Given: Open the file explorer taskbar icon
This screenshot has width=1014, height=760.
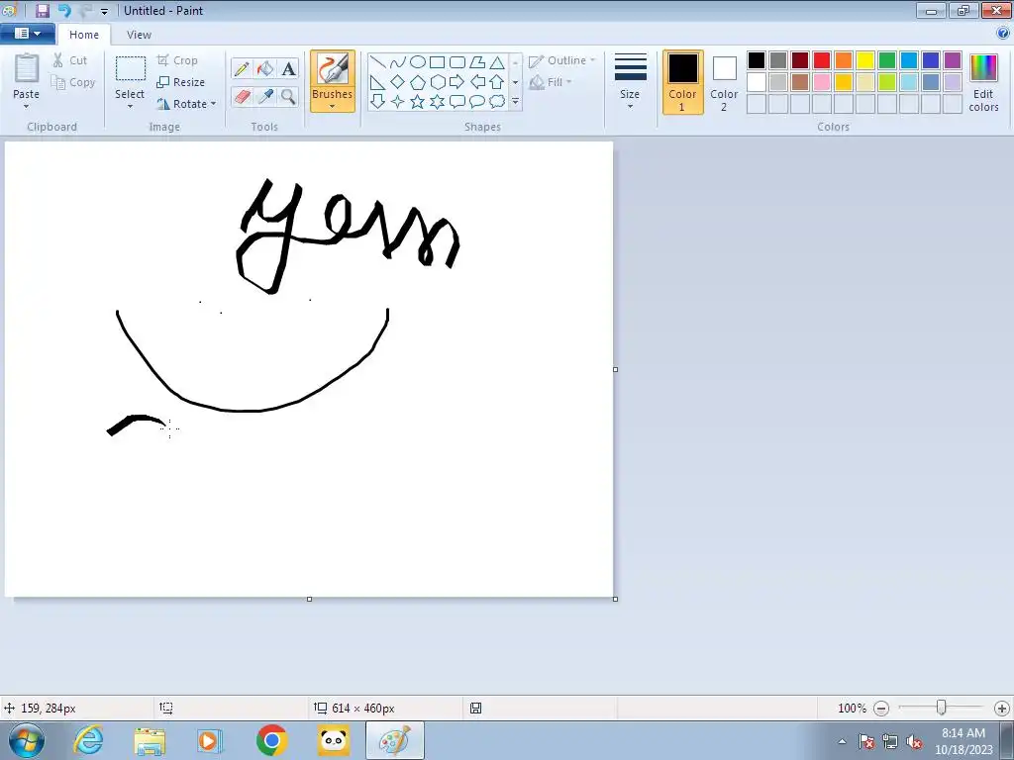Looking at the screenshot, I should click(150, 740).
